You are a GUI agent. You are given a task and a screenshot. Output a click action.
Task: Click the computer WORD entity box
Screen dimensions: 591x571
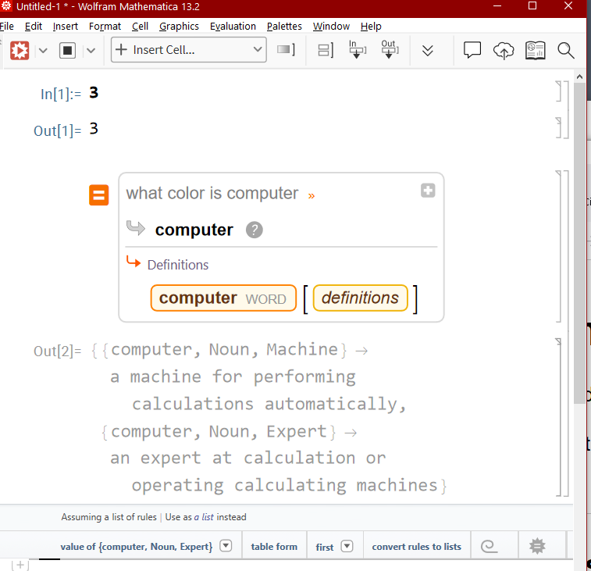tap(223, 298)
